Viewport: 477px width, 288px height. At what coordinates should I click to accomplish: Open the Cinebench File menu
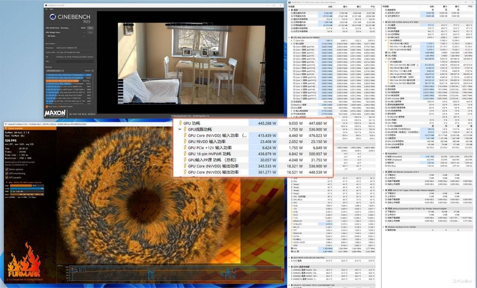(x=46, y=9)
